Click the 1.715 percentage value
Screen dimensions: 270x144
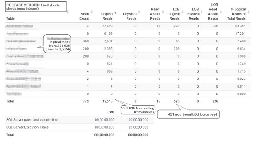point(241,71)
